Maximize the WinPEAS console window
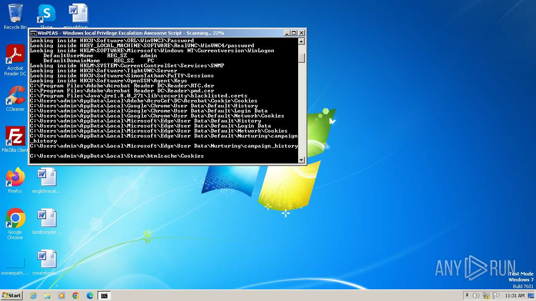This screenshot has width=536, height=301. coord(294,33)
